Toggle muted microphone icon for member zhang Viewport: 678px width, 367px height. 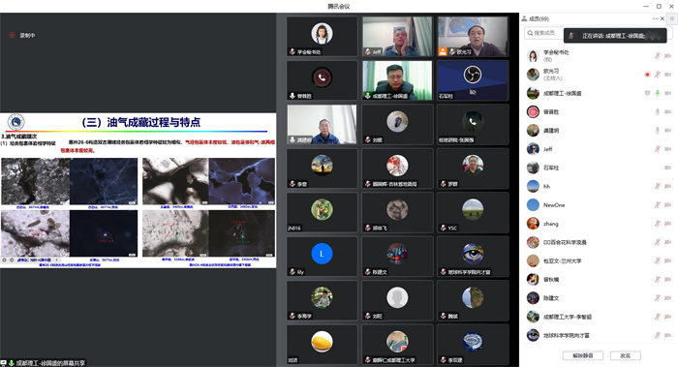click(x=658, y=224)
